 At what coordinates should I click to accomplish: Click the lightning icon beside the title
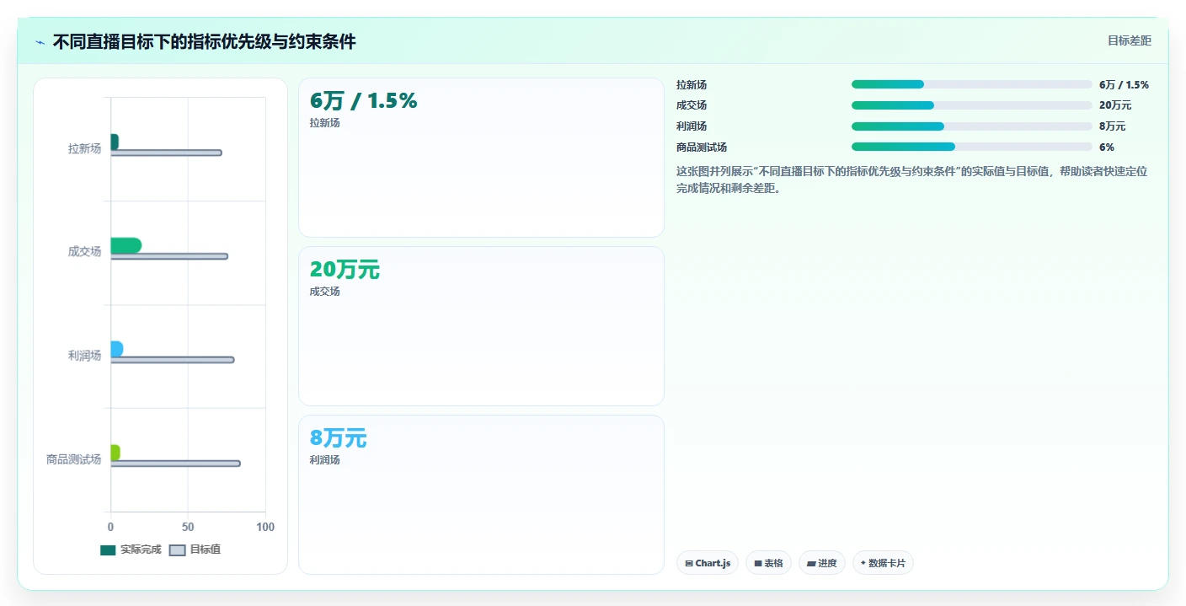(40, 42)
